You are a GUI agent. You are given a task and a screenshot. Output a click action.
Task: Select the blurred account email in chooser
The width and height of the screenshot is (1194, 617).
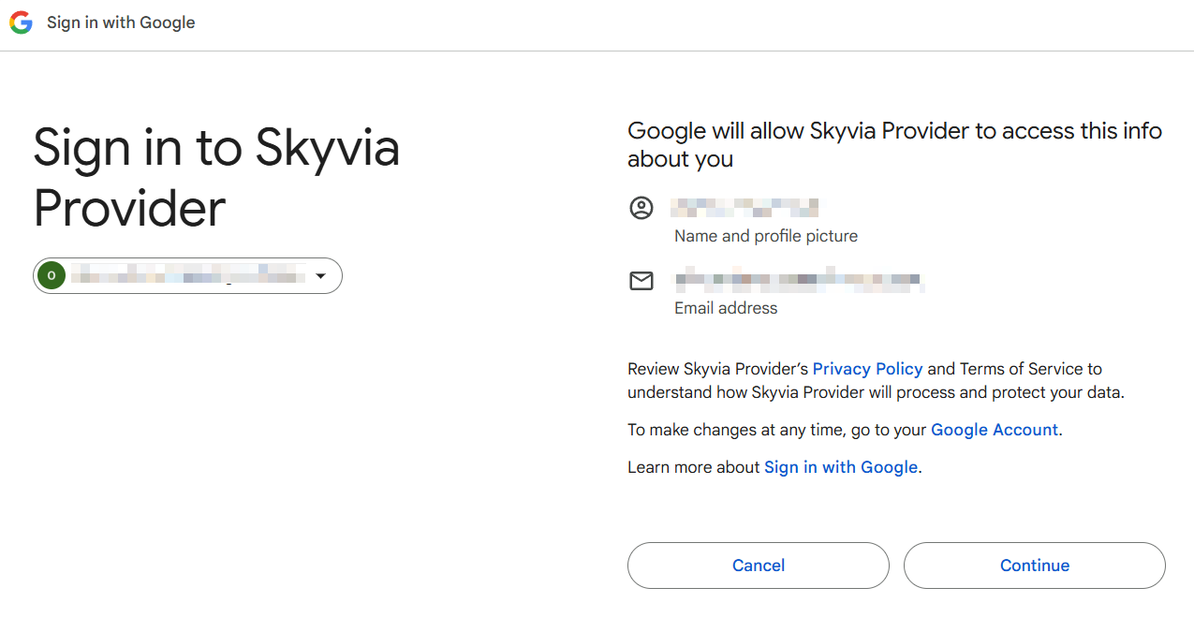pos(187,275)
